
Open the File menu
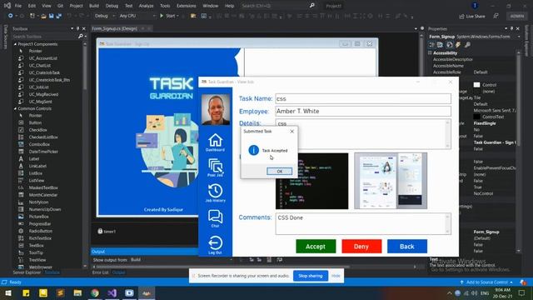(x=18, y=6)
